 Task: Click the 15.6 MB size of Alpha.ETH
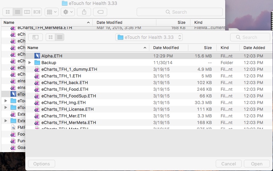click(203, 56)
